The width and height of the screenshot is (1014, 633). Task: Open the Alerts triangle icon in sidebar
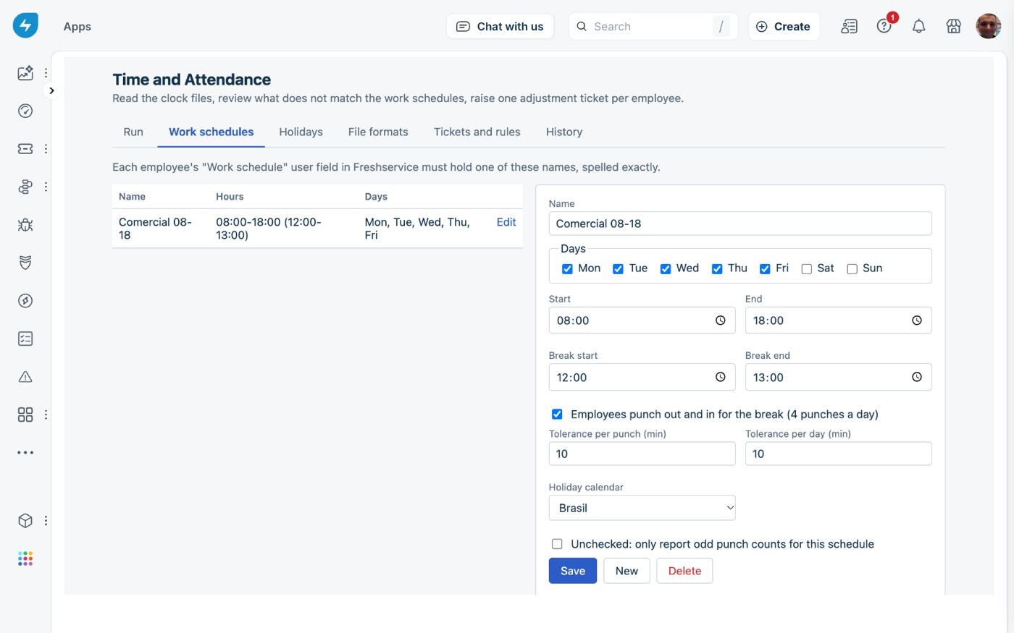pyautogui.click(x=25, y=377)
